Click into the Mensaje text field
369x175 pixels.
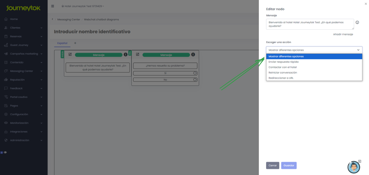[310, 24]
